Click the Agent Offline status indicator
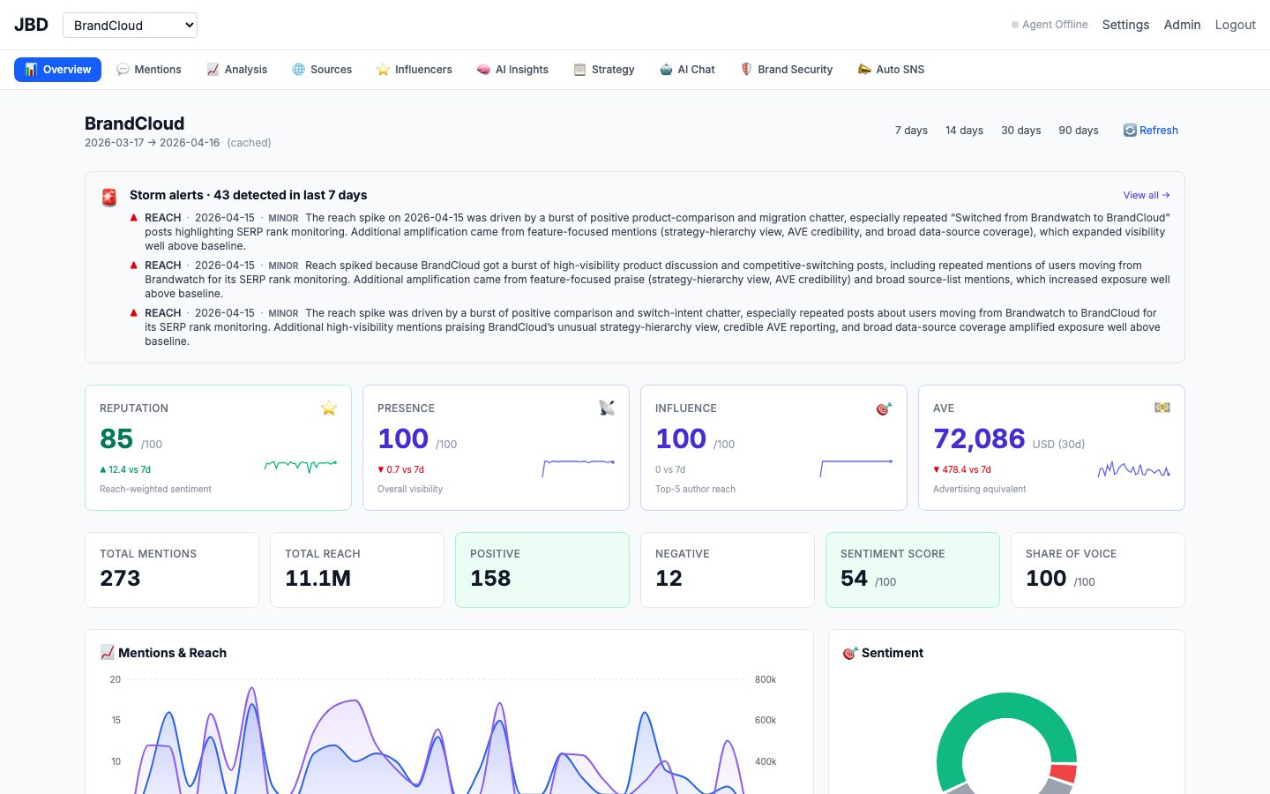This screenshot has width=1270, height=794. pos(1050,25)
